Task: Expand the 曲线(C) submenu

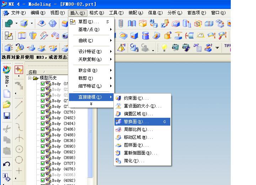Action: point(91,41)
